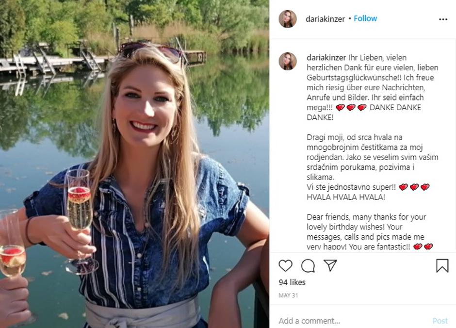Save the post using the bookmark icon
Image resolution: width=456 pixels, height=328 pixels.
pos(442,266)
